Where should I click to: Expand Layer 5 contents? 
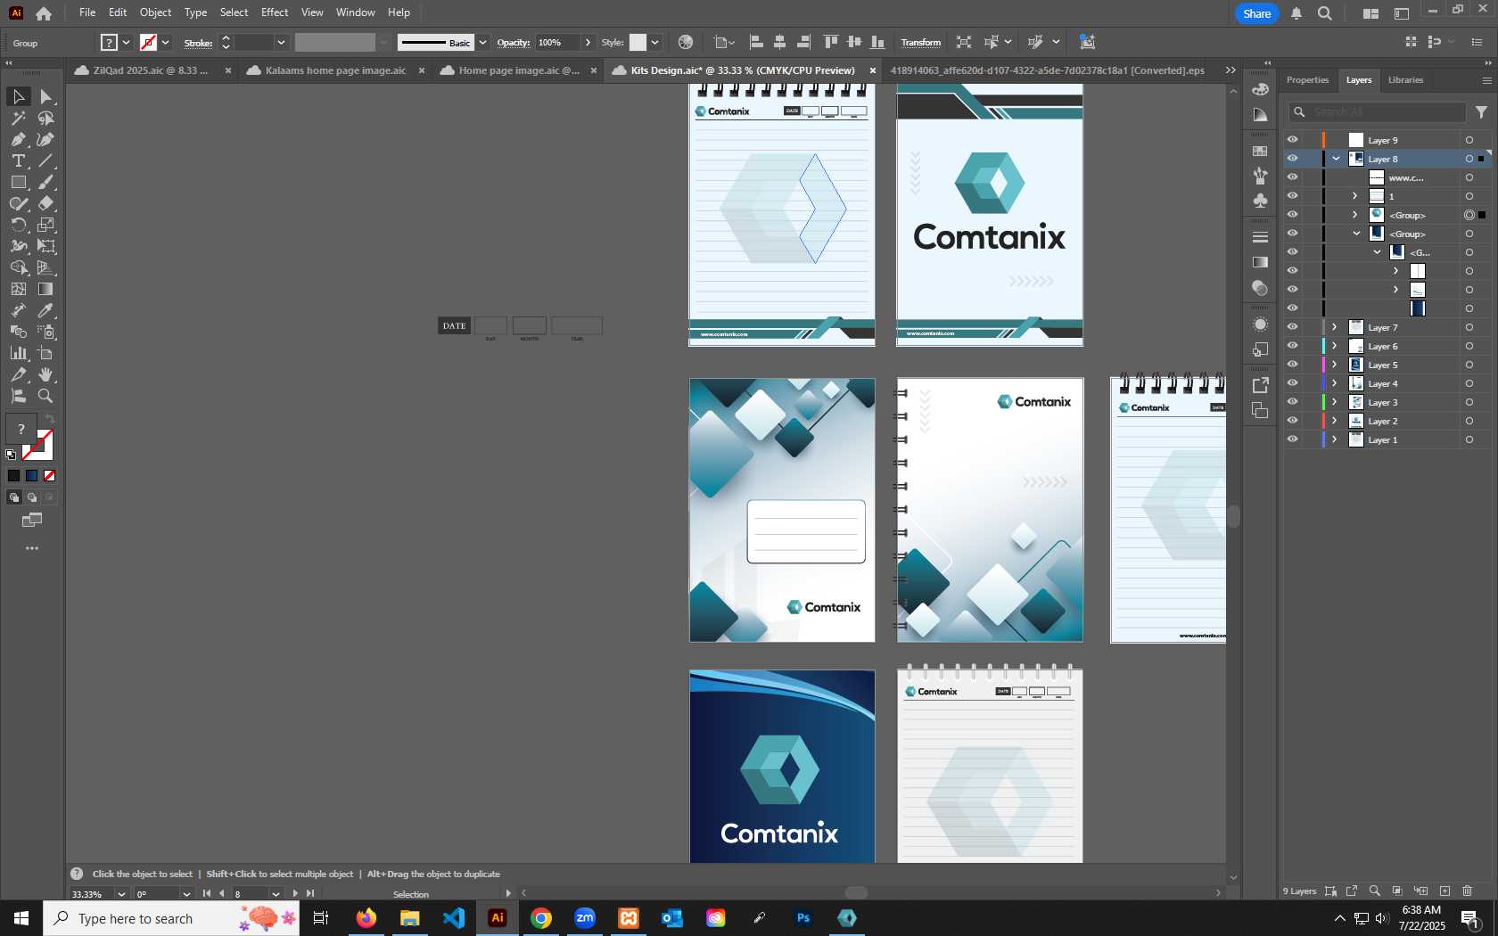tap(1335, 365)
